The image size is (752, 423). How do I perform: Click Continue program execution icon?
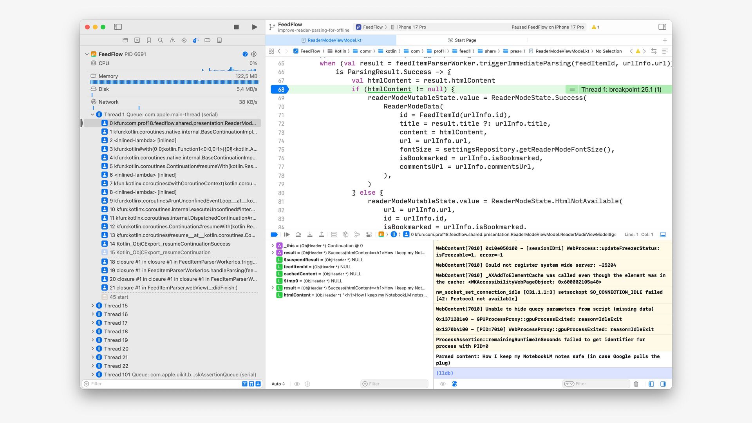coord(287,235)
